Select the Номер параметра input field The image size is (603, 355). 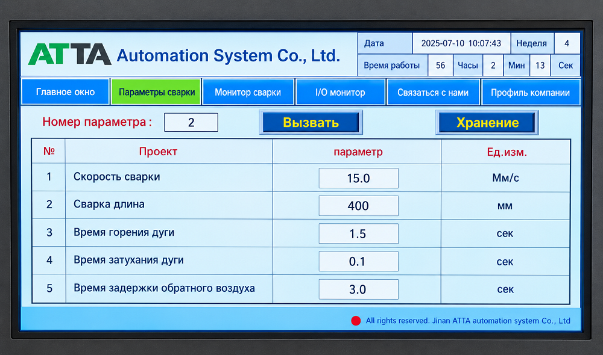click(191, 122)
